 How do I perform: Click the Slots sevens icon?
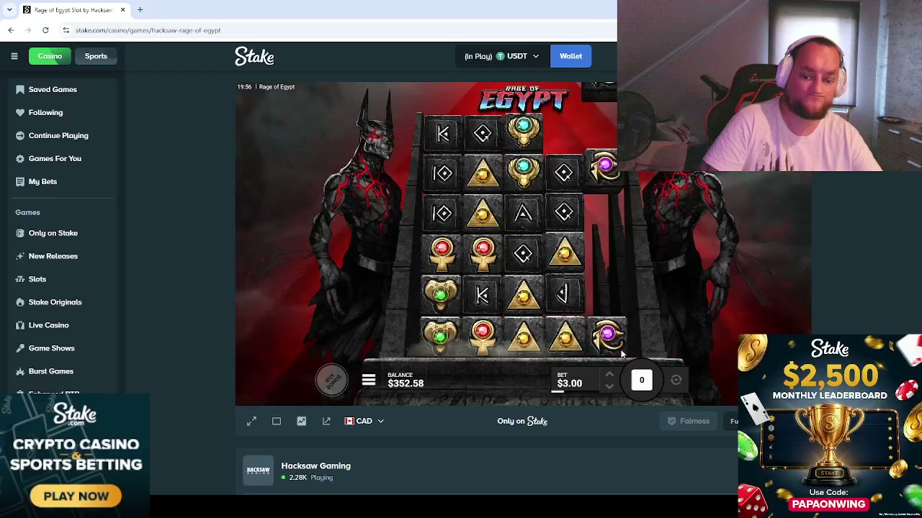(x=19, y=279)
